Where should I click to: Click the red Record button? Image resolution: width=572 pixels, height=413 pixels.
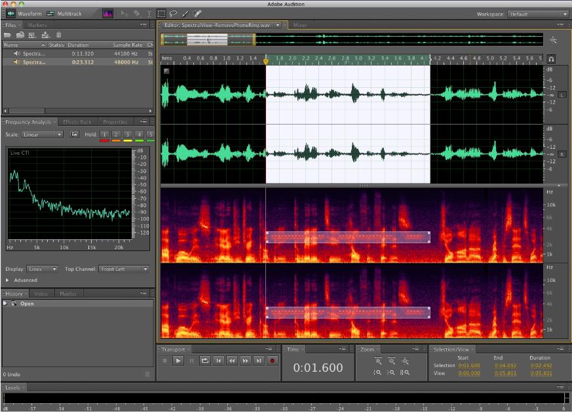[272, 361]
